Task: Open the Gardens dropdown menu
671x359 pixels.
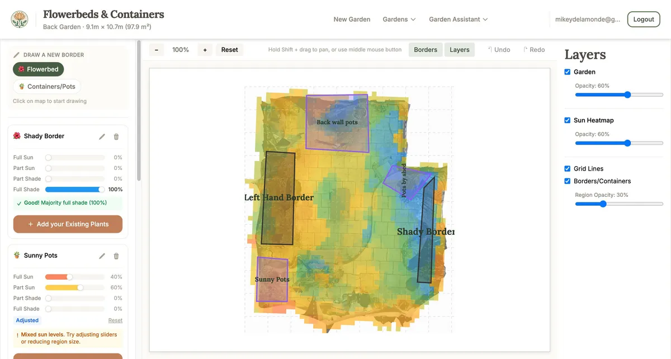Action: coord(399,19)
